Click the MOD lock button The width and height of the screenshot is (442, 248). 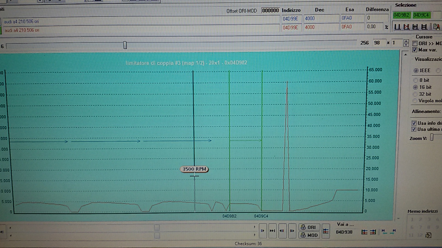309,235
